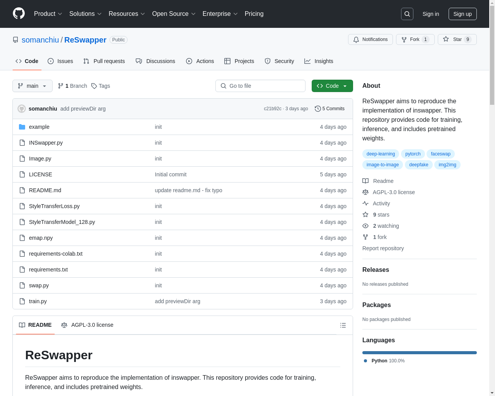Click the image-to-image topic tag
The height and width of the screenshot is (396, 495).
tap(382, 165)
